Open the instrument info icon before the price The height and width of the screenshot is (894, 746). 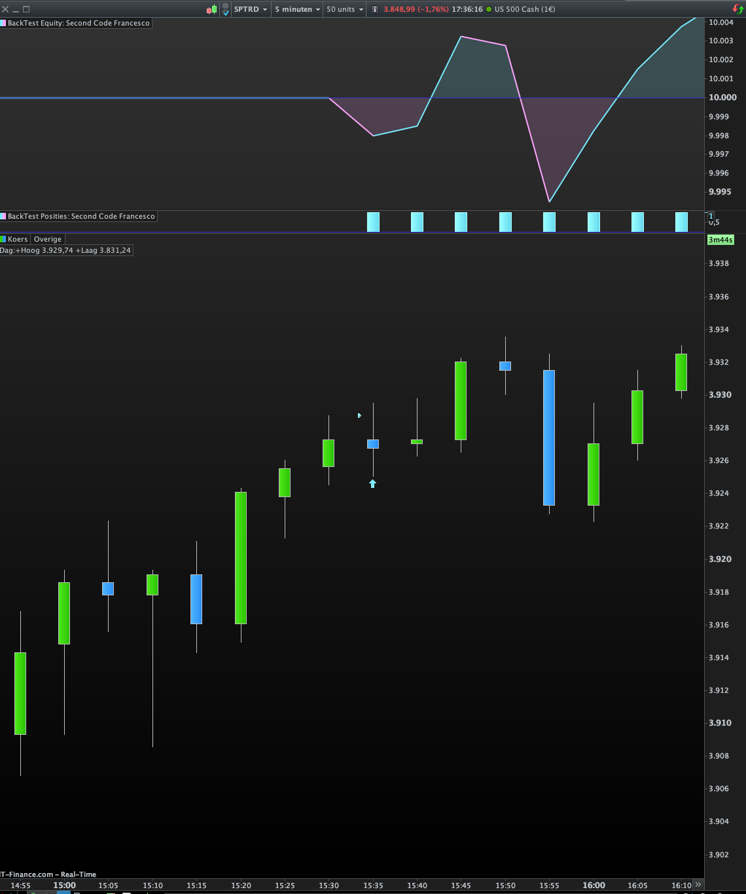coord(375,9)
